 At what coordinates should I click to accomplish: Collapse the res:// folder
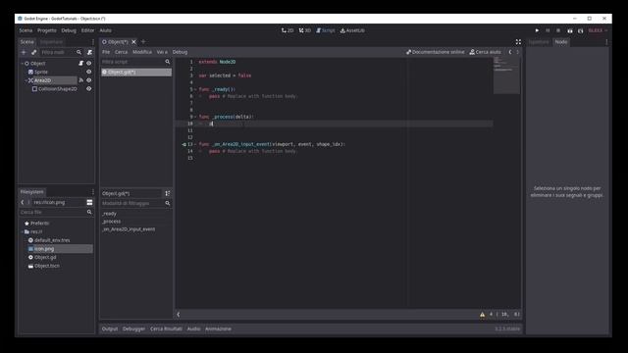pyautogui.click(x=22, y=231)
